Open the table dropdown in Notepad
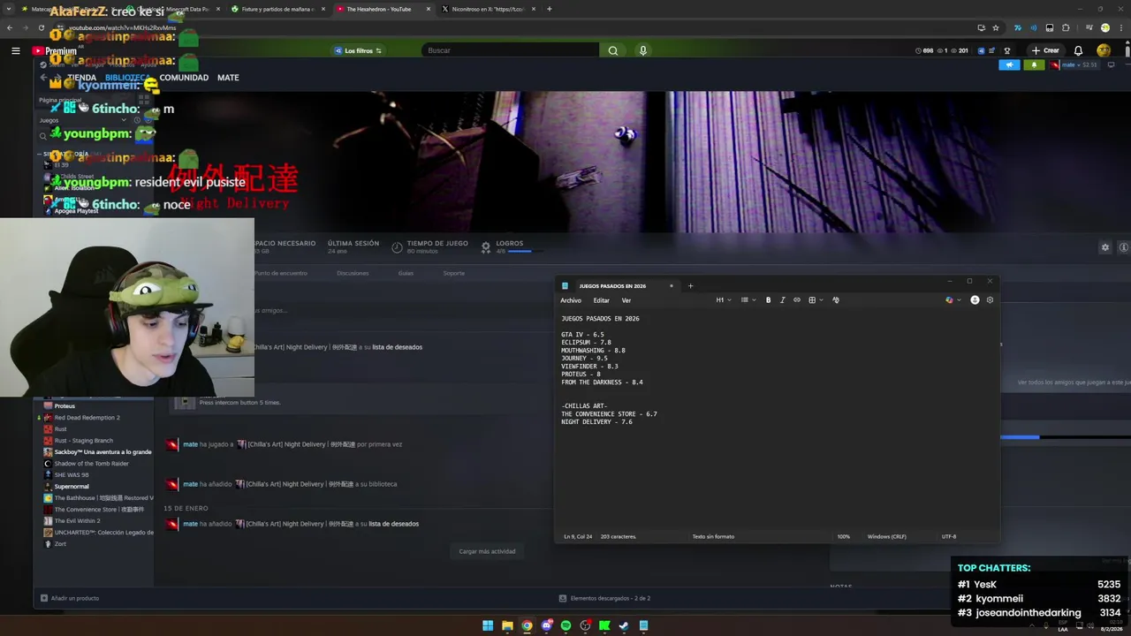Screen dimensions: 1131x636 coord(815,300)
